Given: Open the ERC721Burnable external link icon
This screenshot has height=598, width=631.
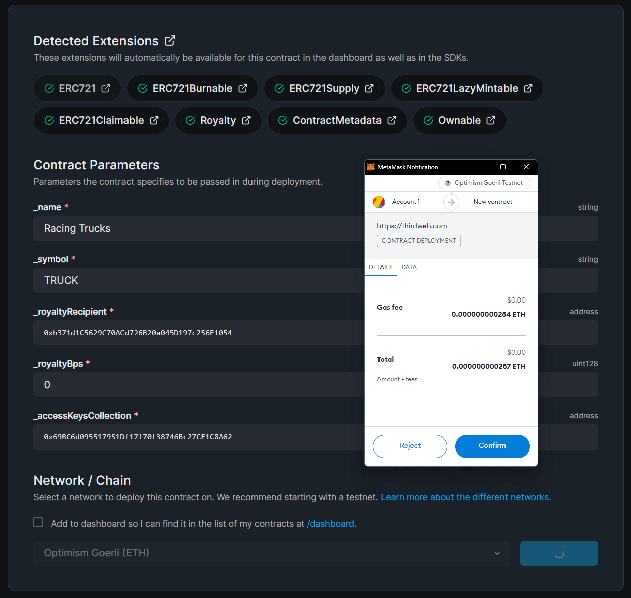Looking at the screenshot, I should coord(244,88).
